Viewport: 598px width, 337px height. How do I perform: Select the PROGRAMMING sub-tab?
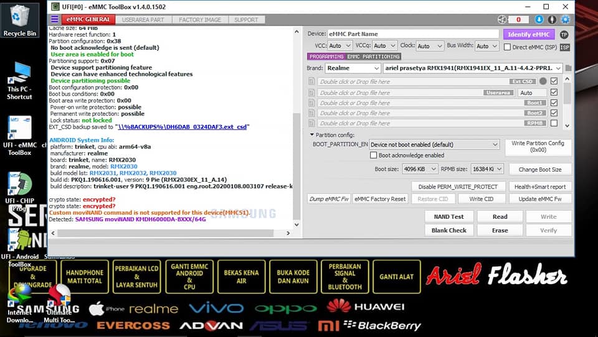pyautogui.click(x=326, y=57)
